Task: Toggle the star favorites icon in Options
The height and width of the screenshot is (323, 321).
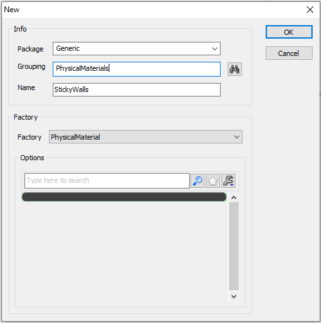Action: [213, 181]
